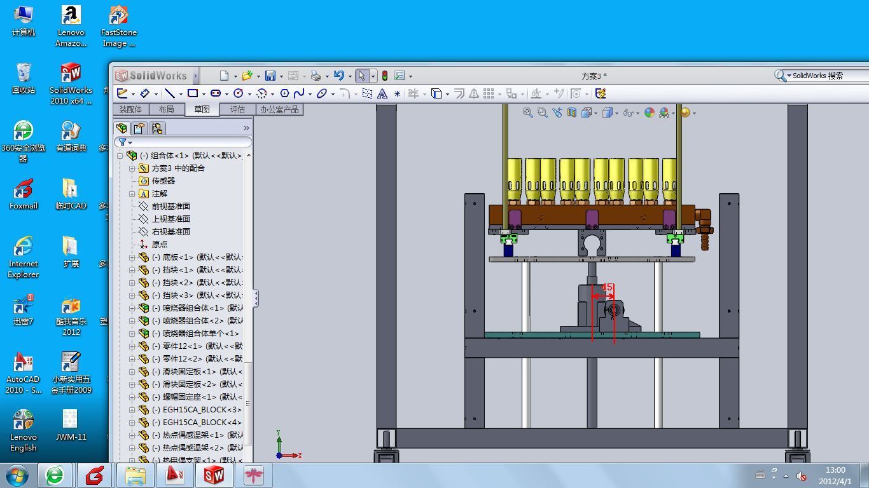Collapse the 组合体<1> root node
This screenshot has height=488, width=869.
(120, 156)
